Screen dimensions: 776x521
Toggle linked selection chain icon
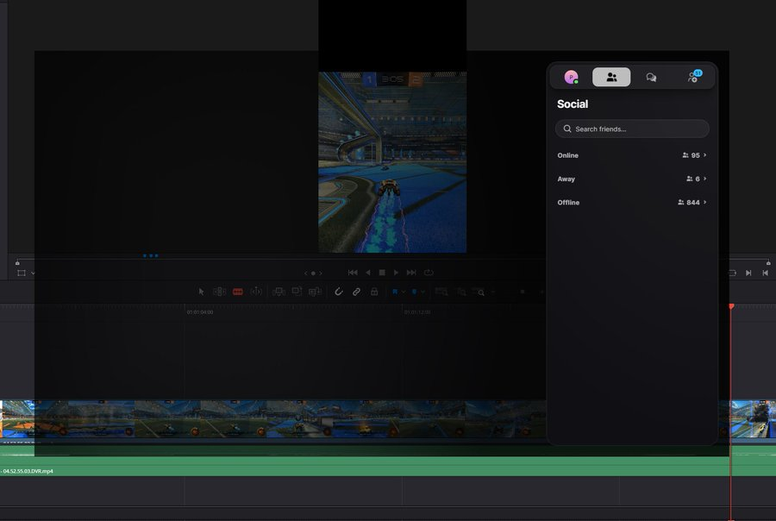(356, 292)
